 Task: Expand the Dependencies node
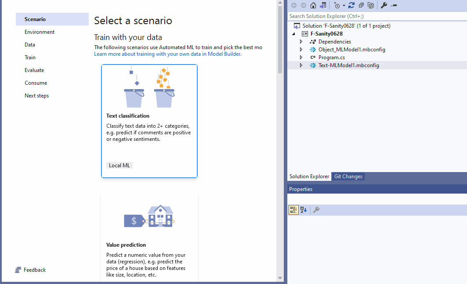pyautogui.click(x=301, y=41)
